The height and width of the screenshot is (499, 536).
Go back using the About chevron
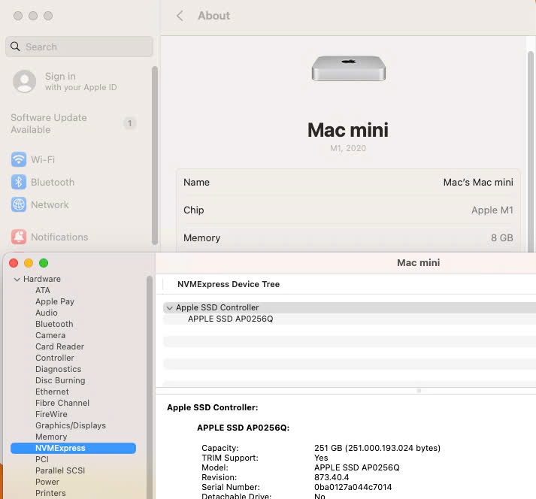click(180, 16)
